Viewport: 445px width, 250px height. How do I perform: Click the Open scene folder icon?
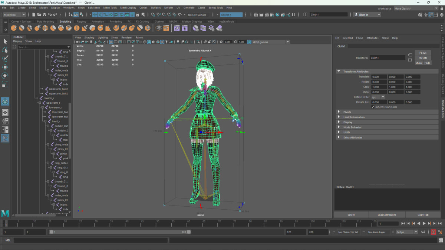tap(39, 15)
